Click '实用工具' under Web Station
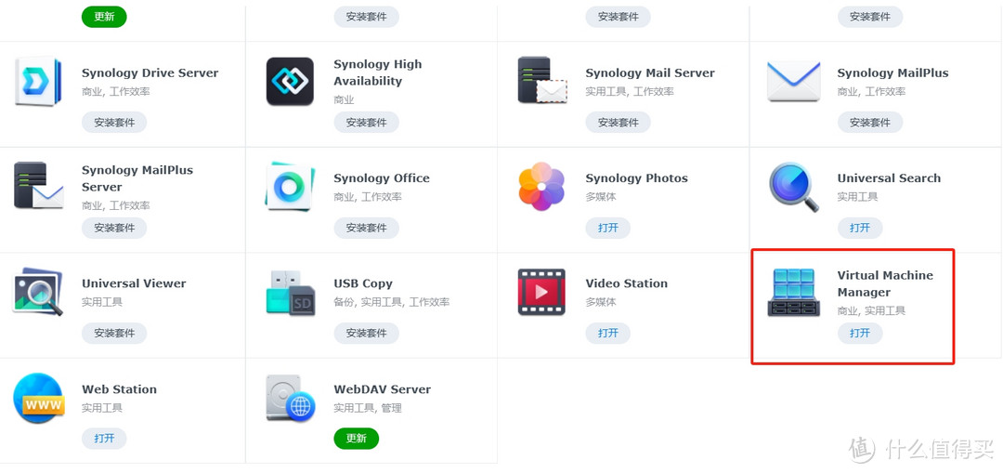 point(102,408)
